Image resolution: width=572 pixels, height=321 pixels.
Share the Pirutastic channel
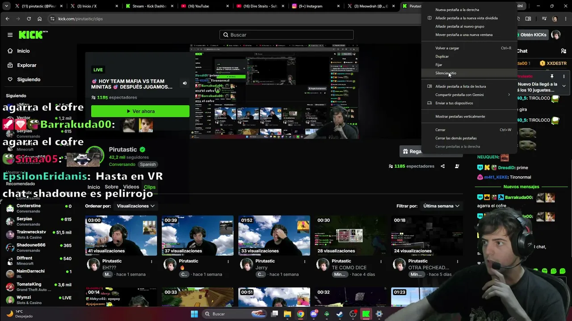[442, 166]
